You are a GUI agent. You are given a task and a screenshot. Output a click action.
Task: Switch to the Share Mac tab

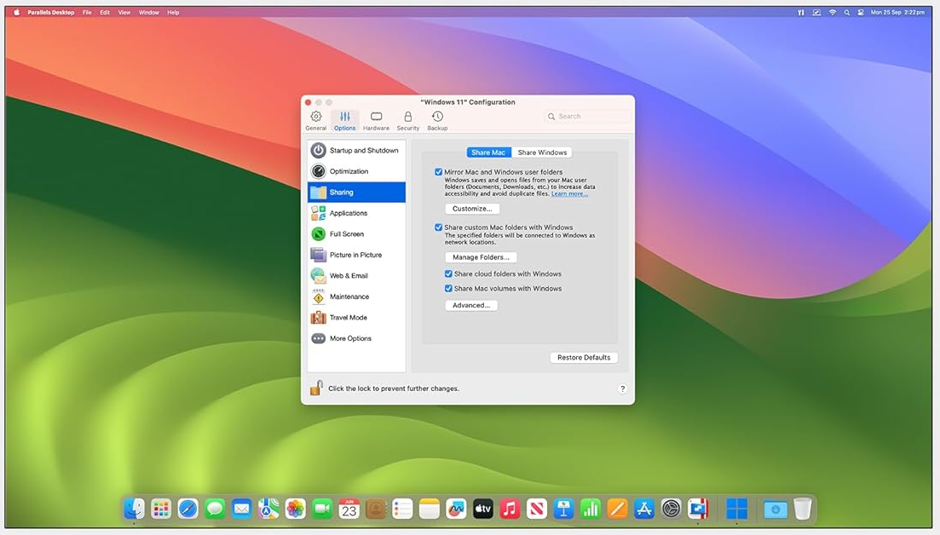(x=488, y=152)
